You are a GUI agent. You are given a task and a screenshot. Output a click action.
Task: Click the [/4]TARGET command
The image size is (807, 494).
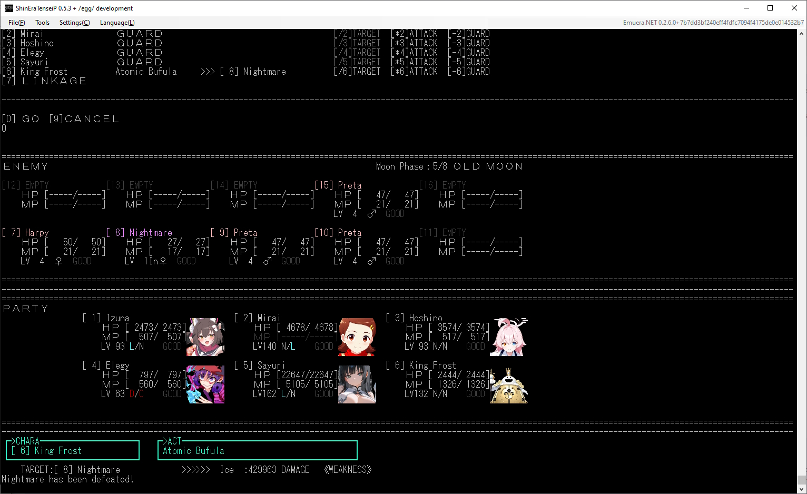[x=357, y=53]
